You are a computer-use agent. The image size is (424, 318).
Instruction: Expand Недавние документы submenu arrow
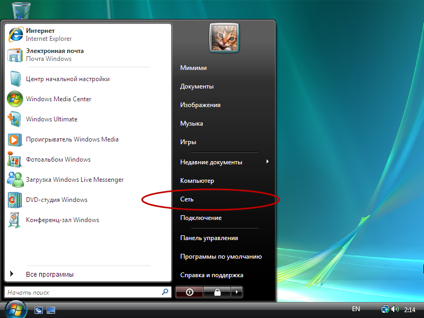point(268,162)
